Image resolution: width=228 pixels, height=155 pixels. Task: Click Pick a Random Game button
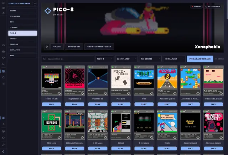[200, 59]
